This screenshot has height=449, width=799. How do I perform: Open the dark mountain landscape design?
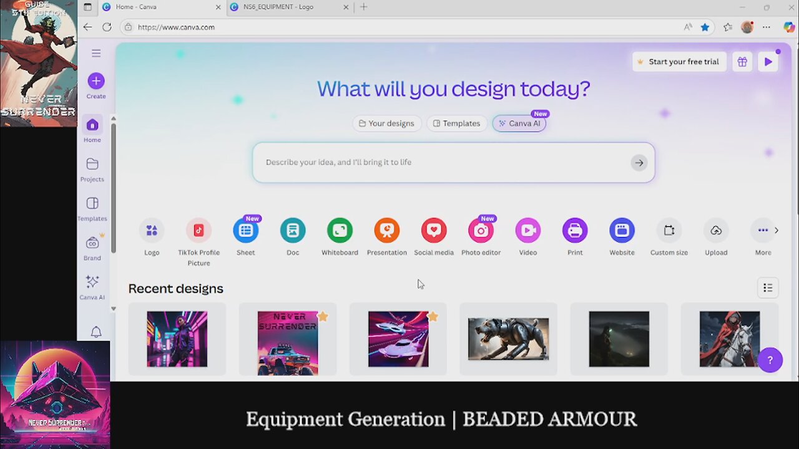point(619,339)
